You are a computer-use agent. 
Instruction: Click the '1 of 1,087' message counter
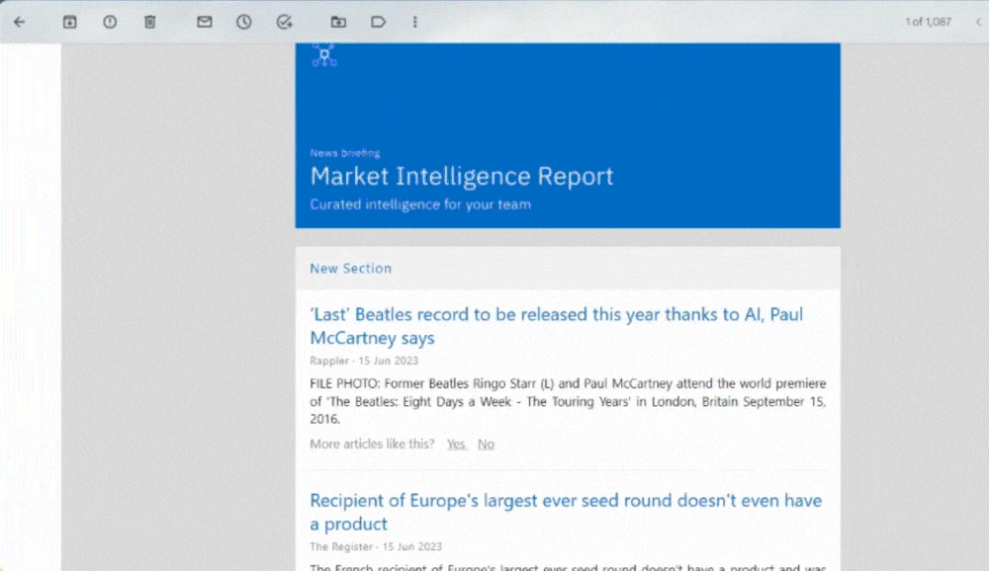928,22
